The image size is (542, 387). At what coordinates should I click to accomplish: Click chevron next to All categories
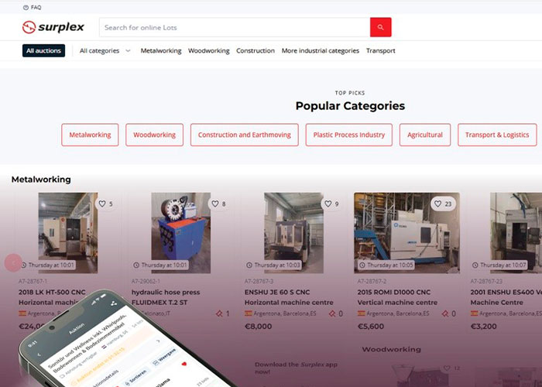128,51
